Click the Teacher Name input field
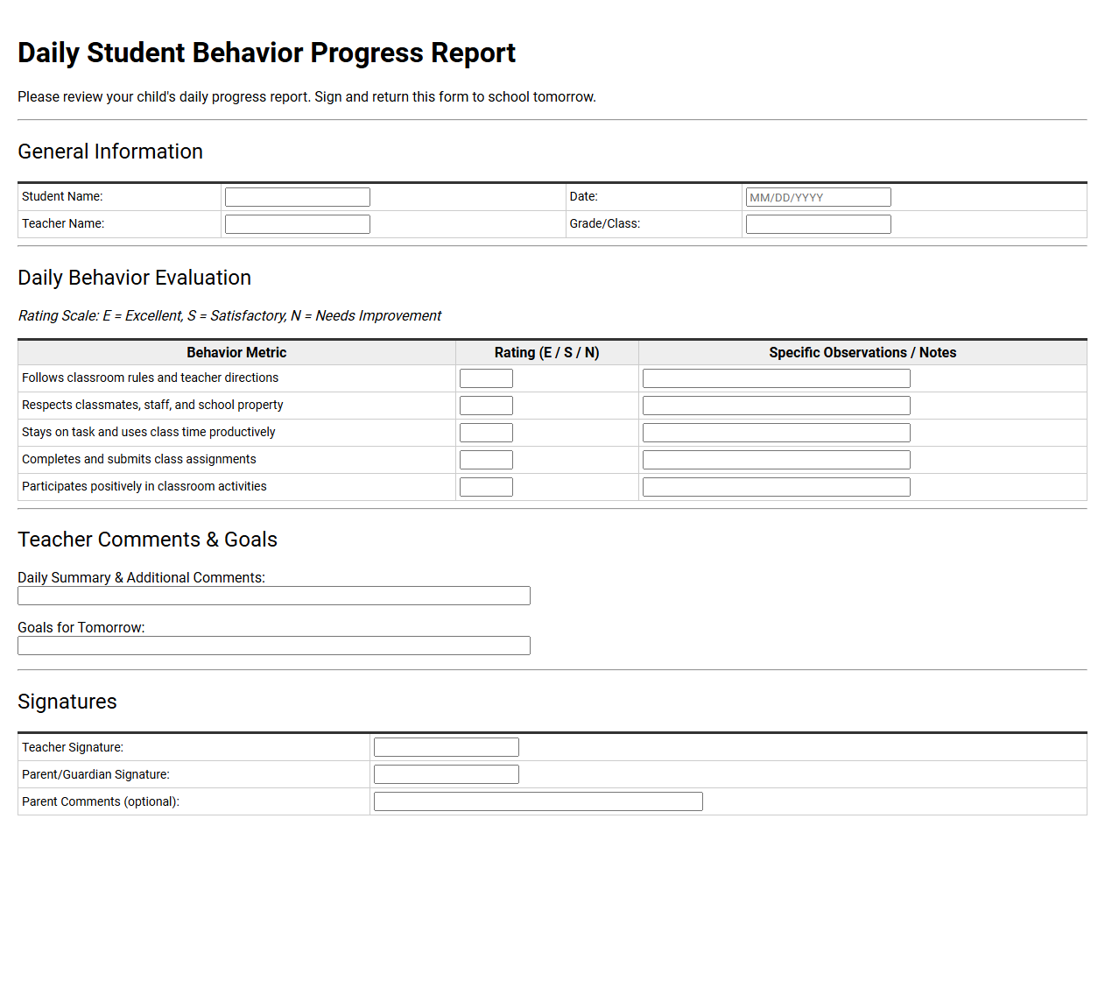This screenshot has height=981, width=1105. tap(298, 224)
